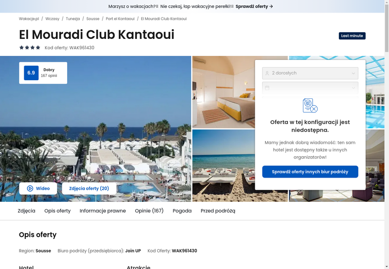Play the hotel Wideo

point(38,188)
